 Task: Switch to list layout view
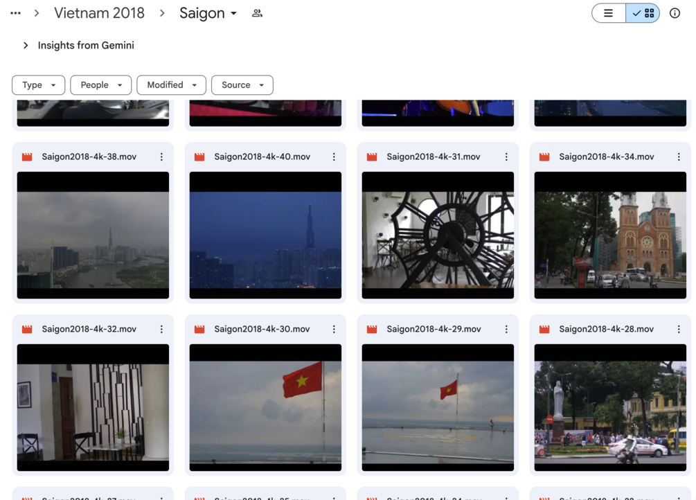[609, 13]
